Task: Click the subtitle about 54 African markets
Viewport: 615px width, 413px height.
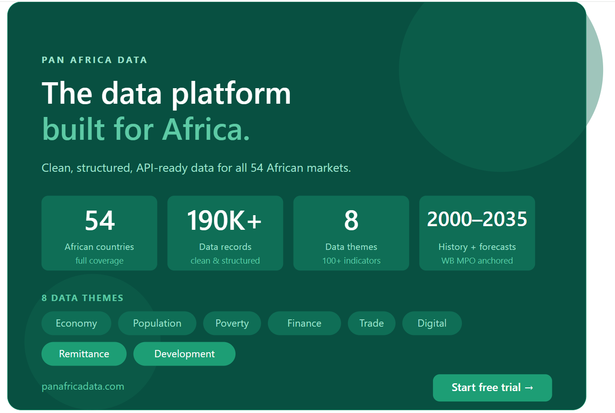Action: pos(196,168)
